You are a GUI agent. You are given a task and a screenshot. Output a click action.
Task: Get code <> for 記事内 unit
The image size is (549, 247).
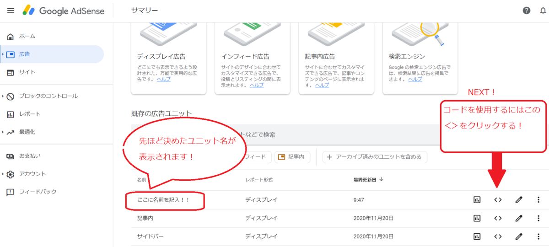498,218
